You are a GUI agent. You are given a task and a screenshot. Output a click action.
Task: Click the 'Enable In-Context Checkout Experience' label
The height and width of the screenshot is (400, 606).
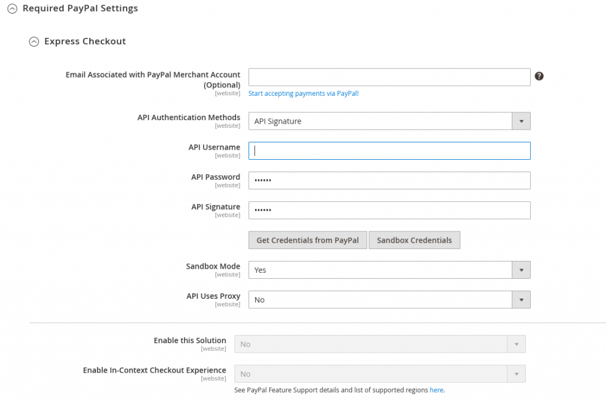tap(154, 370)
